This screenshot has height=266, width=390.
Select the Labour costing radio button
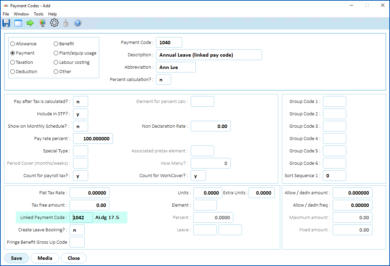[56, 62]
